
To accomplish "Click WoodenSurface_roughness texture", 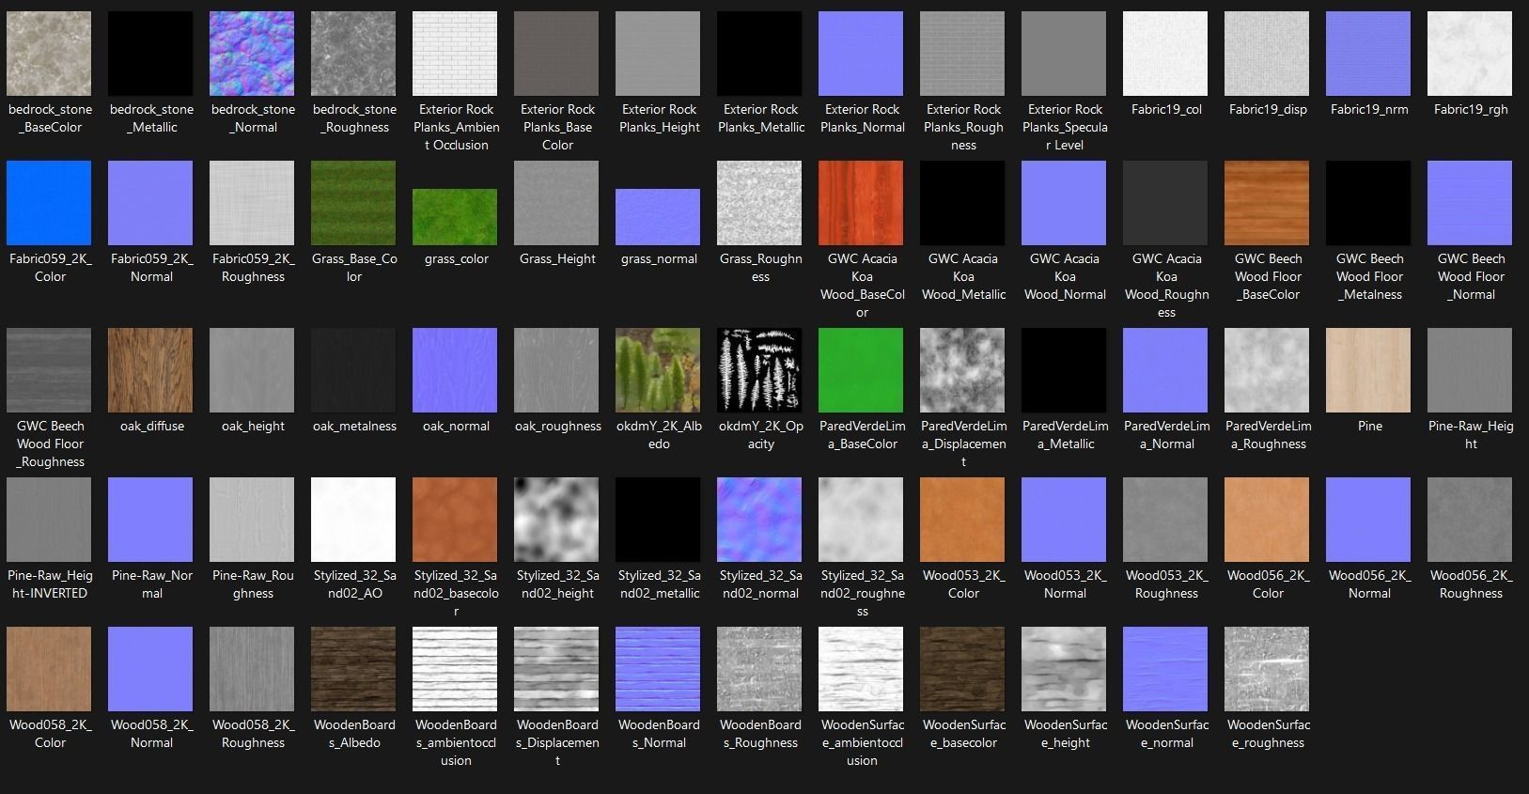I will point(1267,669).
